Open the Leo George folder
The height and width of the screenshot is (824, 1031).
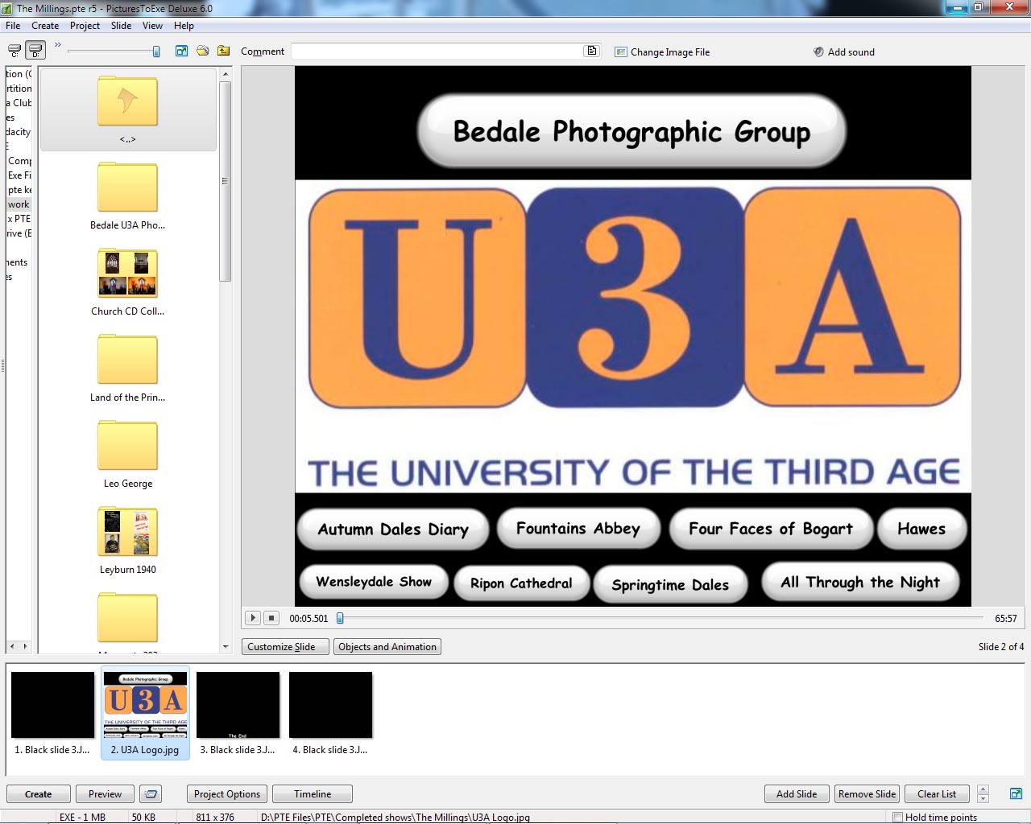point(128,454)
